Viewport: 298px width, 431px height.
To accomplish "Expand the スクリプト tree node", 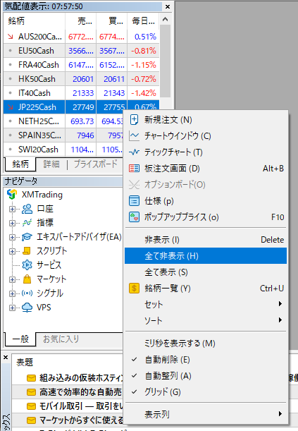I will (12, 251).
